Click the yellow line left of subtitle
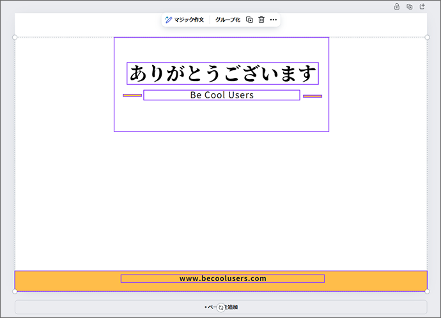This screenshot has height=318, width=441. [x=132, y=96]
